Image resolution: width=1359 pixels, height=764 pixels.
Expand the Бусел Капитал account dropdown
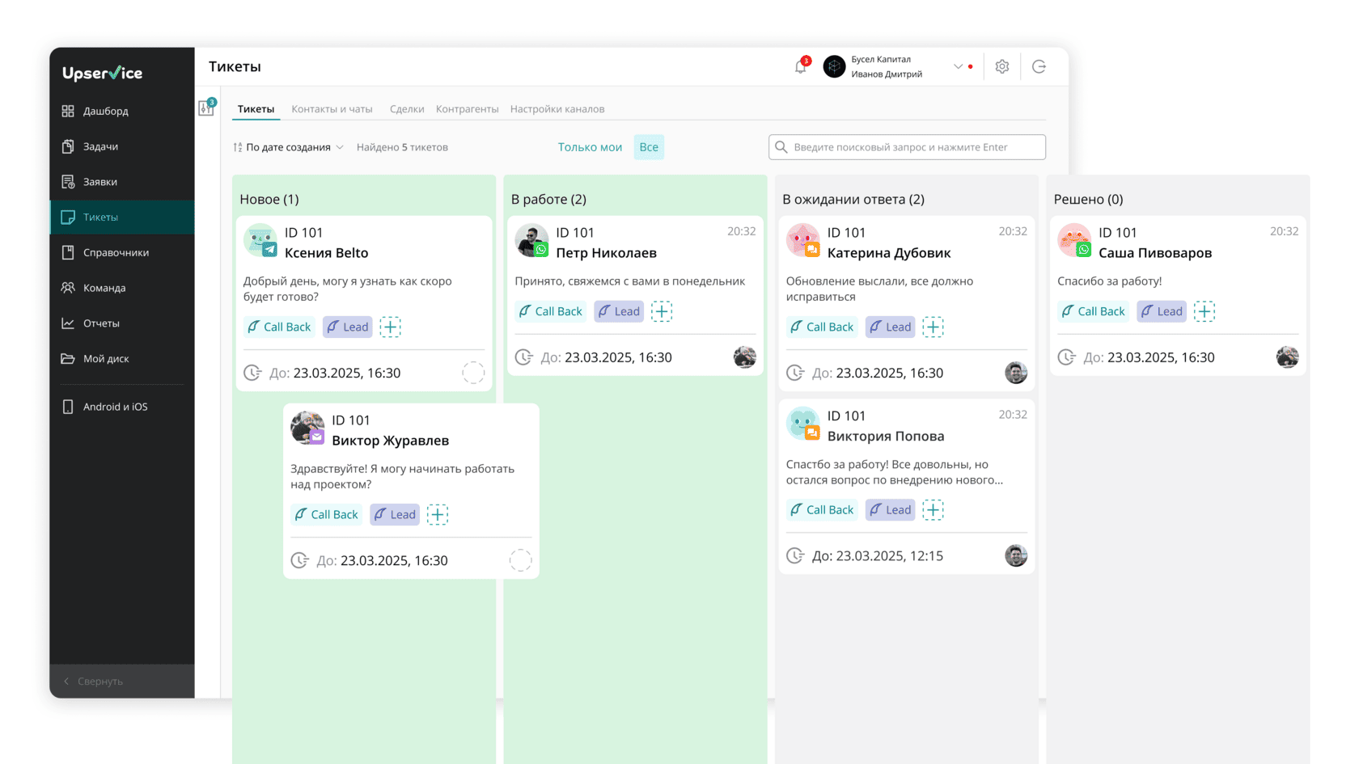pyautogui.click(x=958, y=66)
